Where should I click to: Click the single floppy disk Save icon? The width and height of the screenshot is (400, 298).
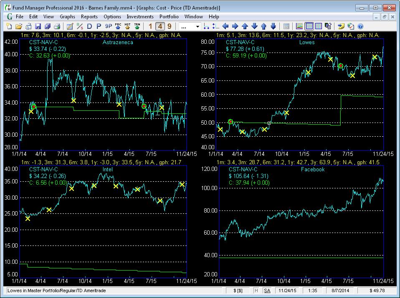pos(38,26)
